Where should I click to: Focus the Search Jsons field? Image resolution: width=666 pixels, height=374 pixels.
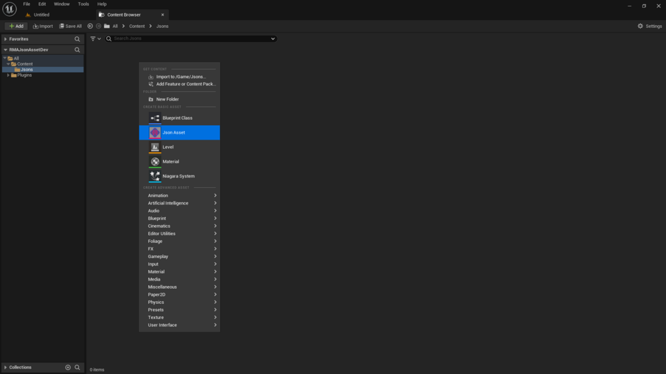(191, 38)
